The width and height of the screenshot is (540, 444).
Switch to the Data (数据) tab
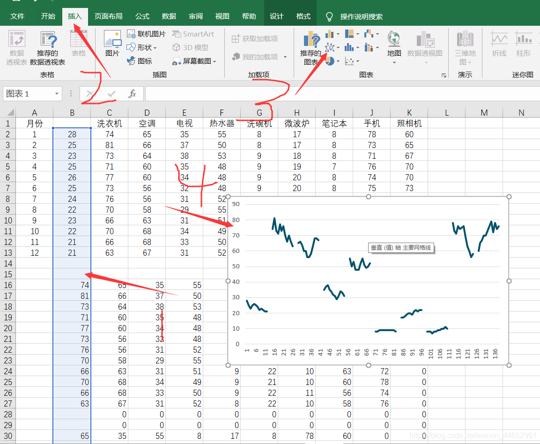(x=169, y=16)
